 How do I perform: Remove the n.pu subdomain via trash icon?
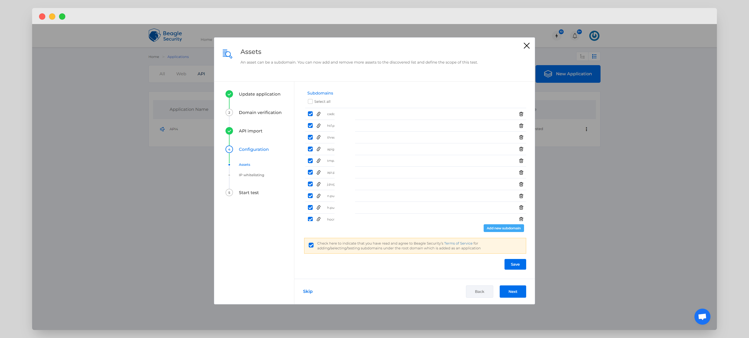point(521,196)
